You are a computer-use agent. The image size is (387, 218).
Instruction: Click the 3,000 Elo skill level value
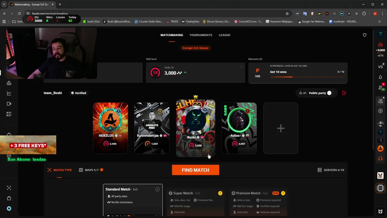(x=171, y=73)
